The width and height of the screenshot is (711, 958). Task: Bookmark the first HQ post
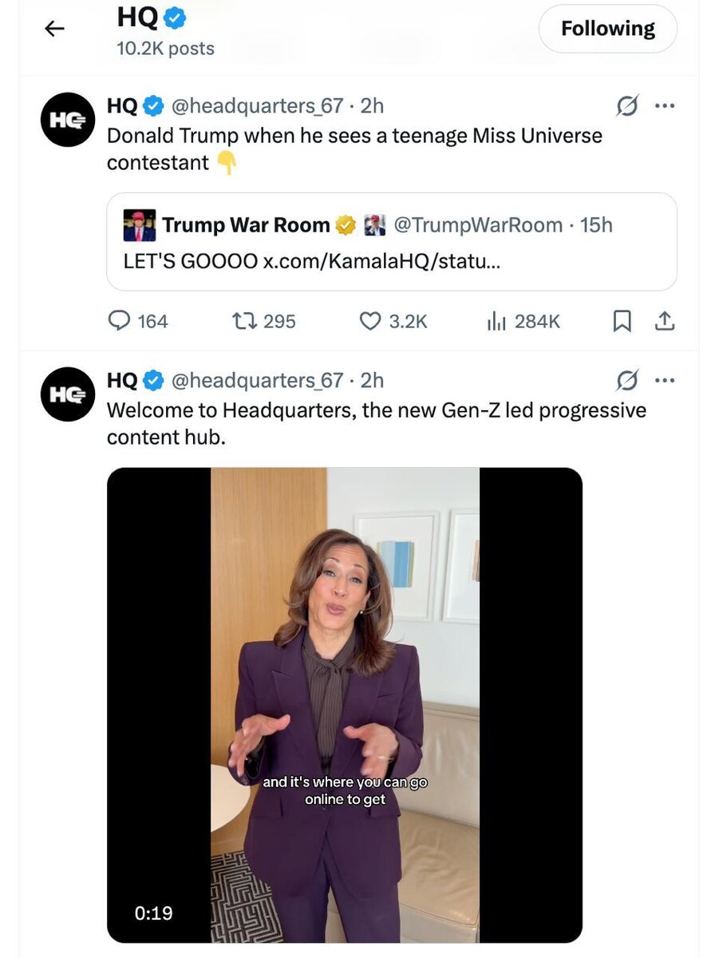(x=622, y=321)
